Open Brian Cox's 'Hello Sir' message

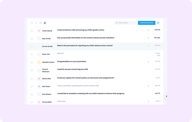coord(60,53)
